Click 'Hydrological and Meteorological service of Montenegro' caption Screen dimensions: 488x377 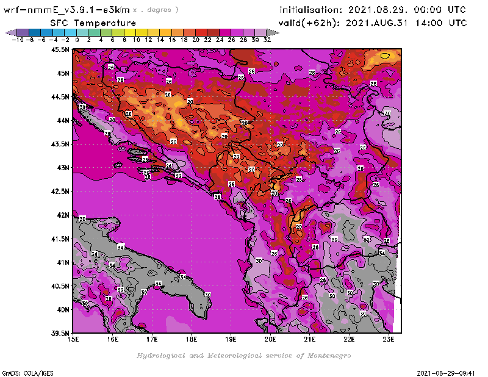coord(243,356)
